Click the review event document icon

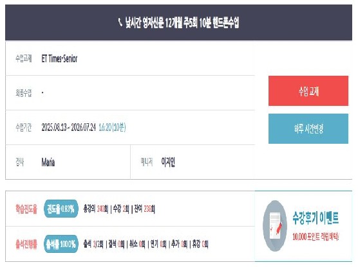coord(275,226)
